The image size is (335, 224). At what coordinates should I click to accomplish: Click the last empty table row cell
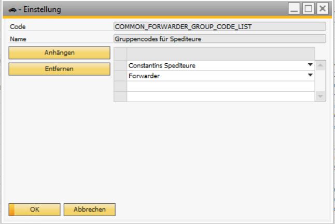221,97
